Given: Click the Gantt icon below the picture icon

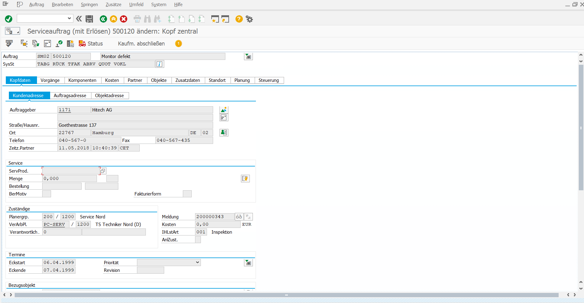Looking at the screenshot, I should (x=224, y=117).
